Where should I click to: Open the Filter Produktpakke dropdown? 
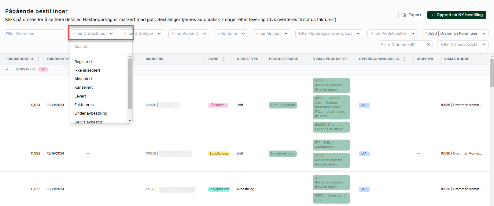click(x=393, y=34)
